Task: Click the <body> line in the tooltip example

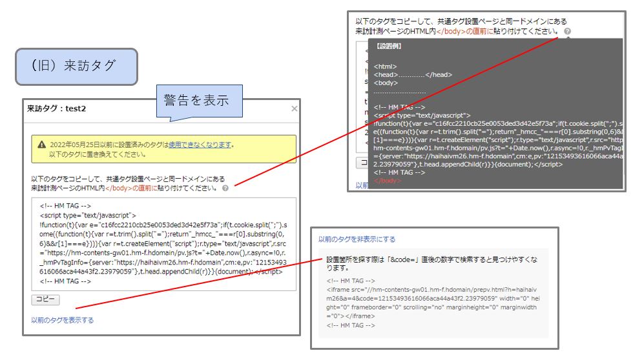Action: tap(386, 83)
